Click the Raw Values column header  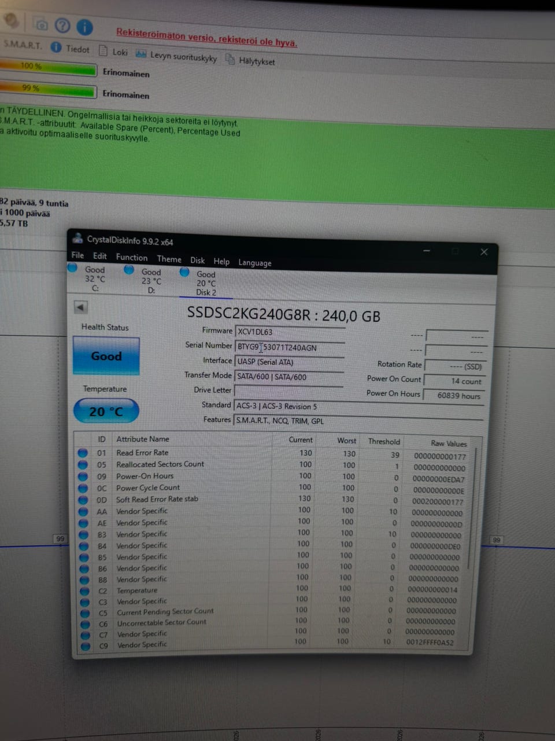pyautogui.click(x=449, y=443)
